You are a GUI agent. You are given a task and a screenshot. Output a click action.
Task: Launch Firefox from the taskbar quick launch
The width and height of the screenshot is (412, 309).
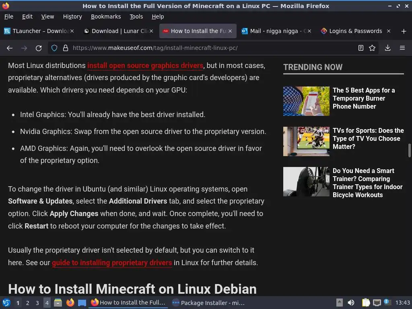point(70,303)
